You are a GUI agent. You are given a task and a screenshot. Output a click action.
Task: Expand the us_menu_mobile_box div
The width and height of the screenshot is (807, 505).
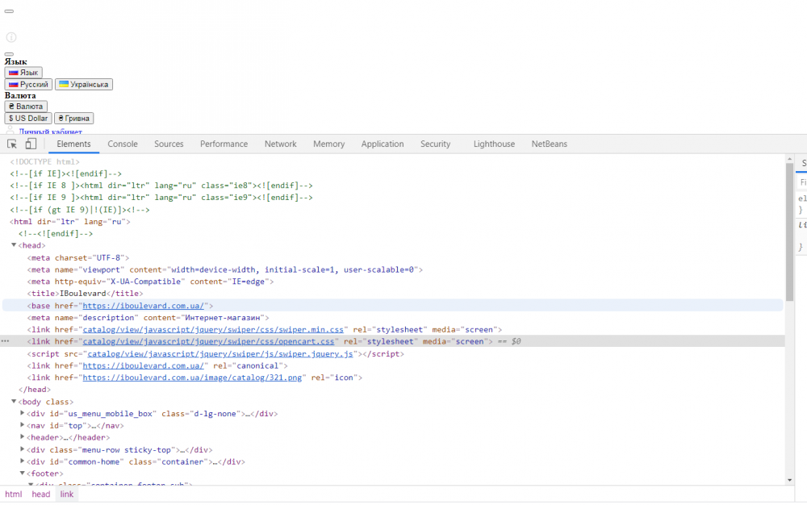click(x=22, y=413)
